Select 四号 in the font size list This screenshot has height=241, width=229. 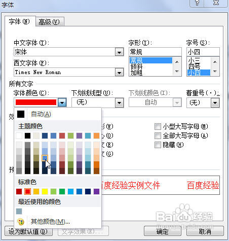click(x=199, y=66)
